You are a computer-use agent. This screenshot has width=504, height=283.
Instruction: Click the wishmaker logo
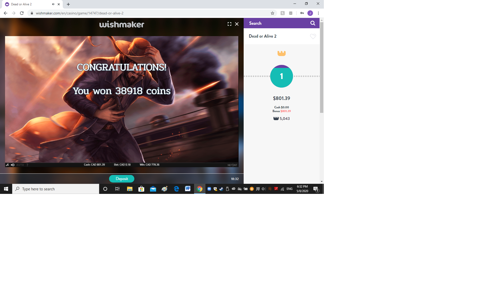pyautogui.click(x=122, y=24)
